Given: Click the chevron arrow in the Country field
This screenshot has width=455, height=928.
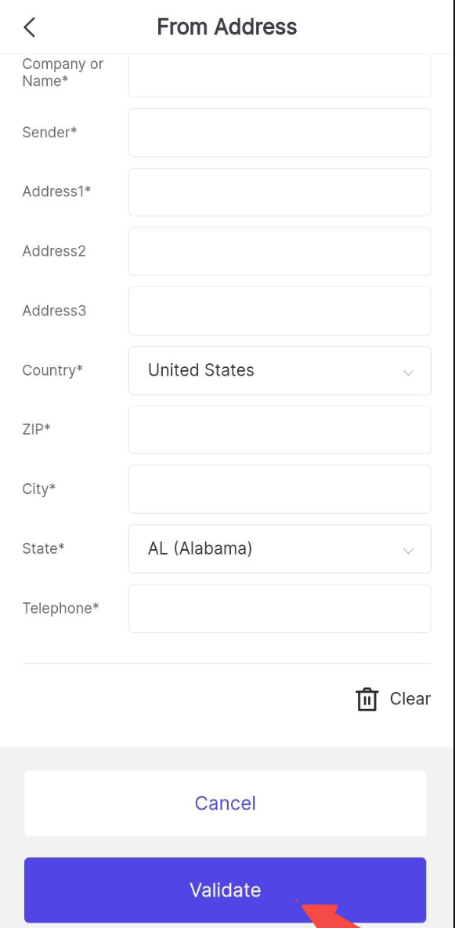Looking at the screenshot, I should [408, 373].
